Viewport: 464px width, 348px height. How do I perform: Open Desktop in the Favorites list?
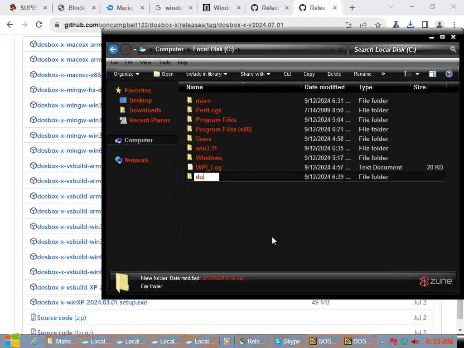[x=140, y=100]
